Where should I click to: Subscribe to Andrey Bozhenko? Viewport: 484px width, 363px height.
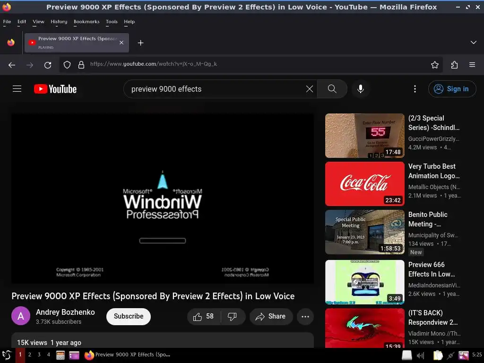[x=129, y=316]
